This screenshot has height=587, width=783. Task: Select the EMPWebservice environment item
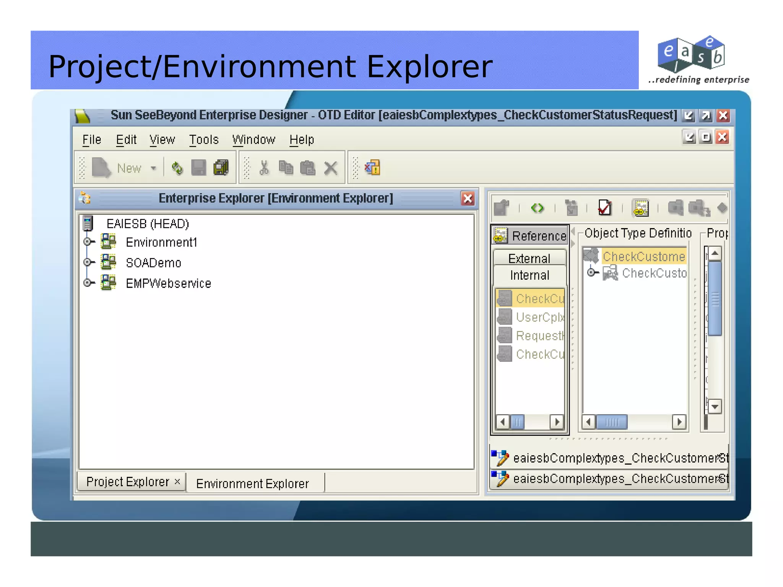coord(169,284)
